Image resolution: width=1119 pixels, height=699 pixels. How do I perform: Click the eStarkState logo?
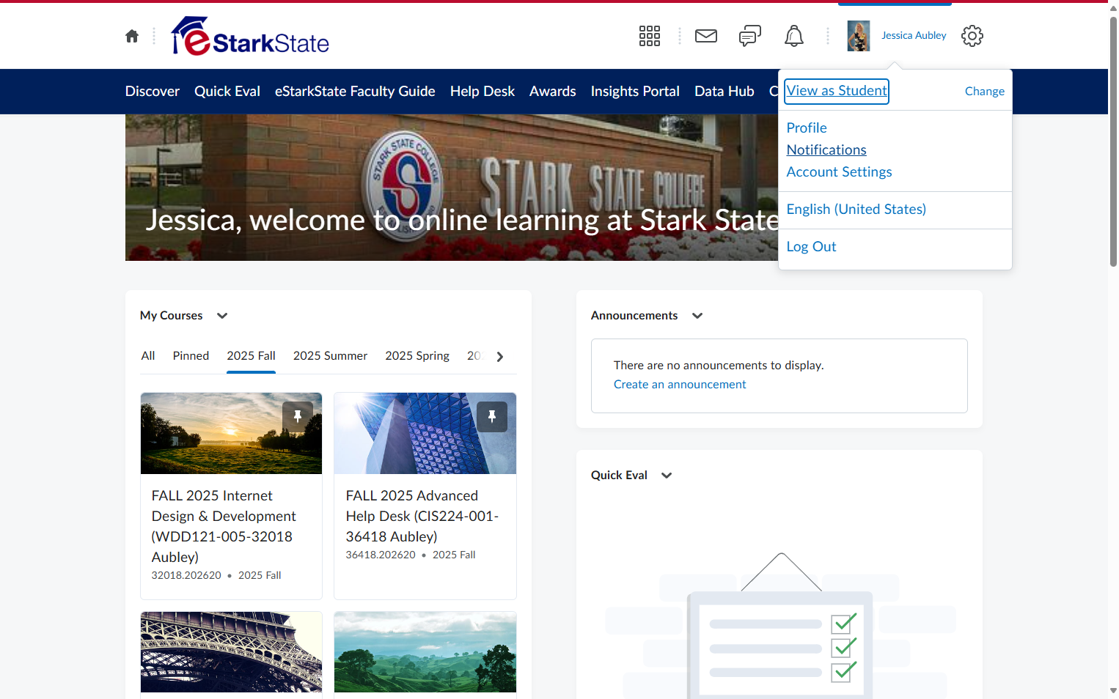pos(250,36)
